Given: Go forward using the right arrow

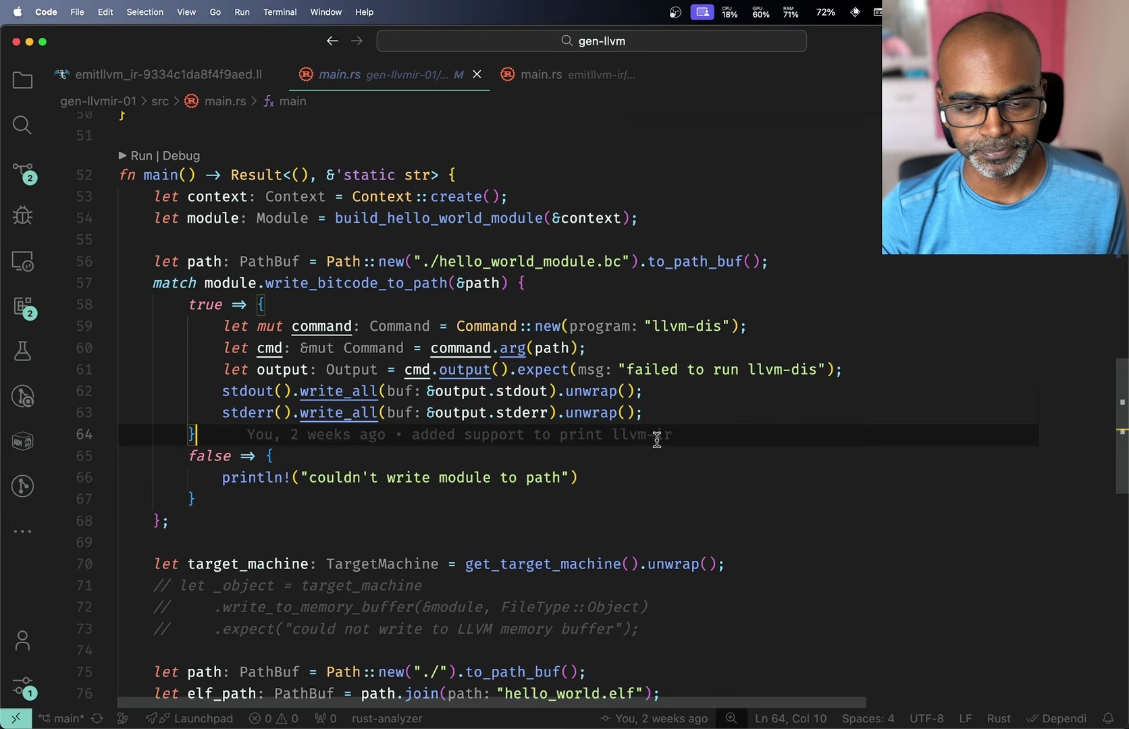Looking at the screenshot, I should click(x=357, y=41).
